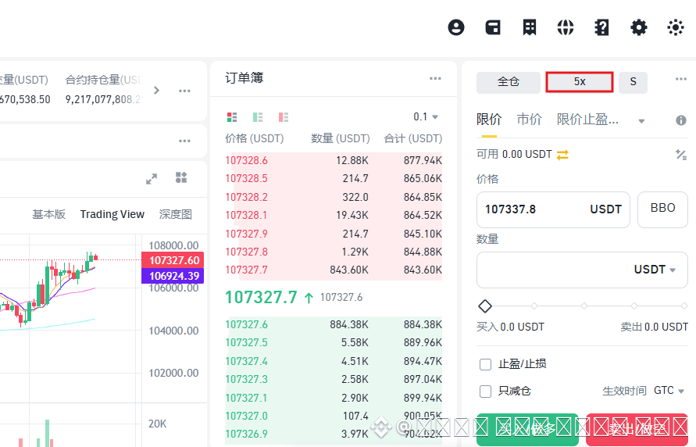Open the orders list icon in header
Viewport: 696px width, 447px height.
tap(529, 27)
